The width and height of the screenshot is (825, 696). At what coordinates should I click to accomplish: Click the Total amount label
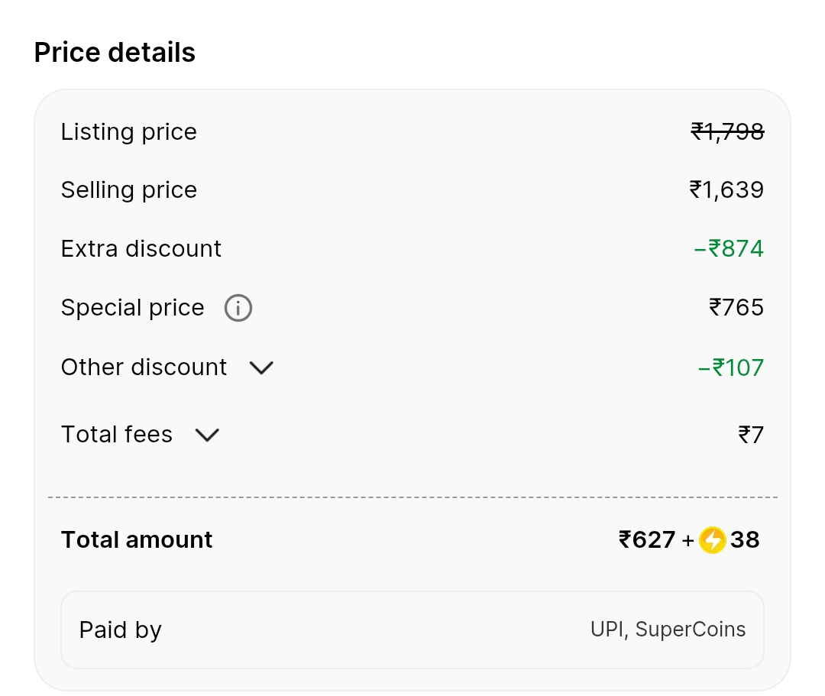[x=137, y=539]
